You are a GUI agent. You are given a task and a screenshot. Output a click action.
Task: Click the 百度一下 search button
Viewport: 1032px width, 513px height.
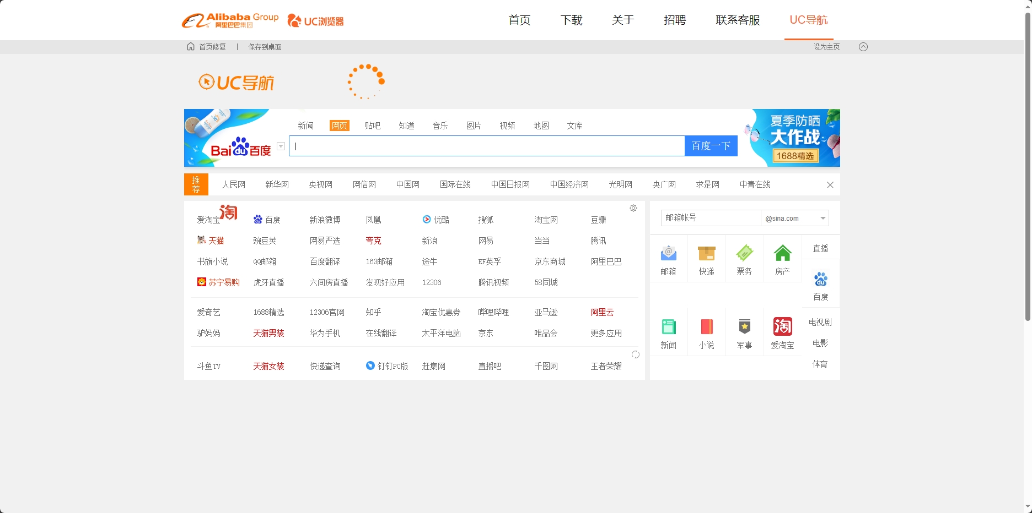711,146
